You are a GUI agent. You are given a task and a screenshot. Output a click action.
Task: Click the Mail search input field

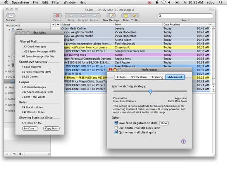pos(186,16)
